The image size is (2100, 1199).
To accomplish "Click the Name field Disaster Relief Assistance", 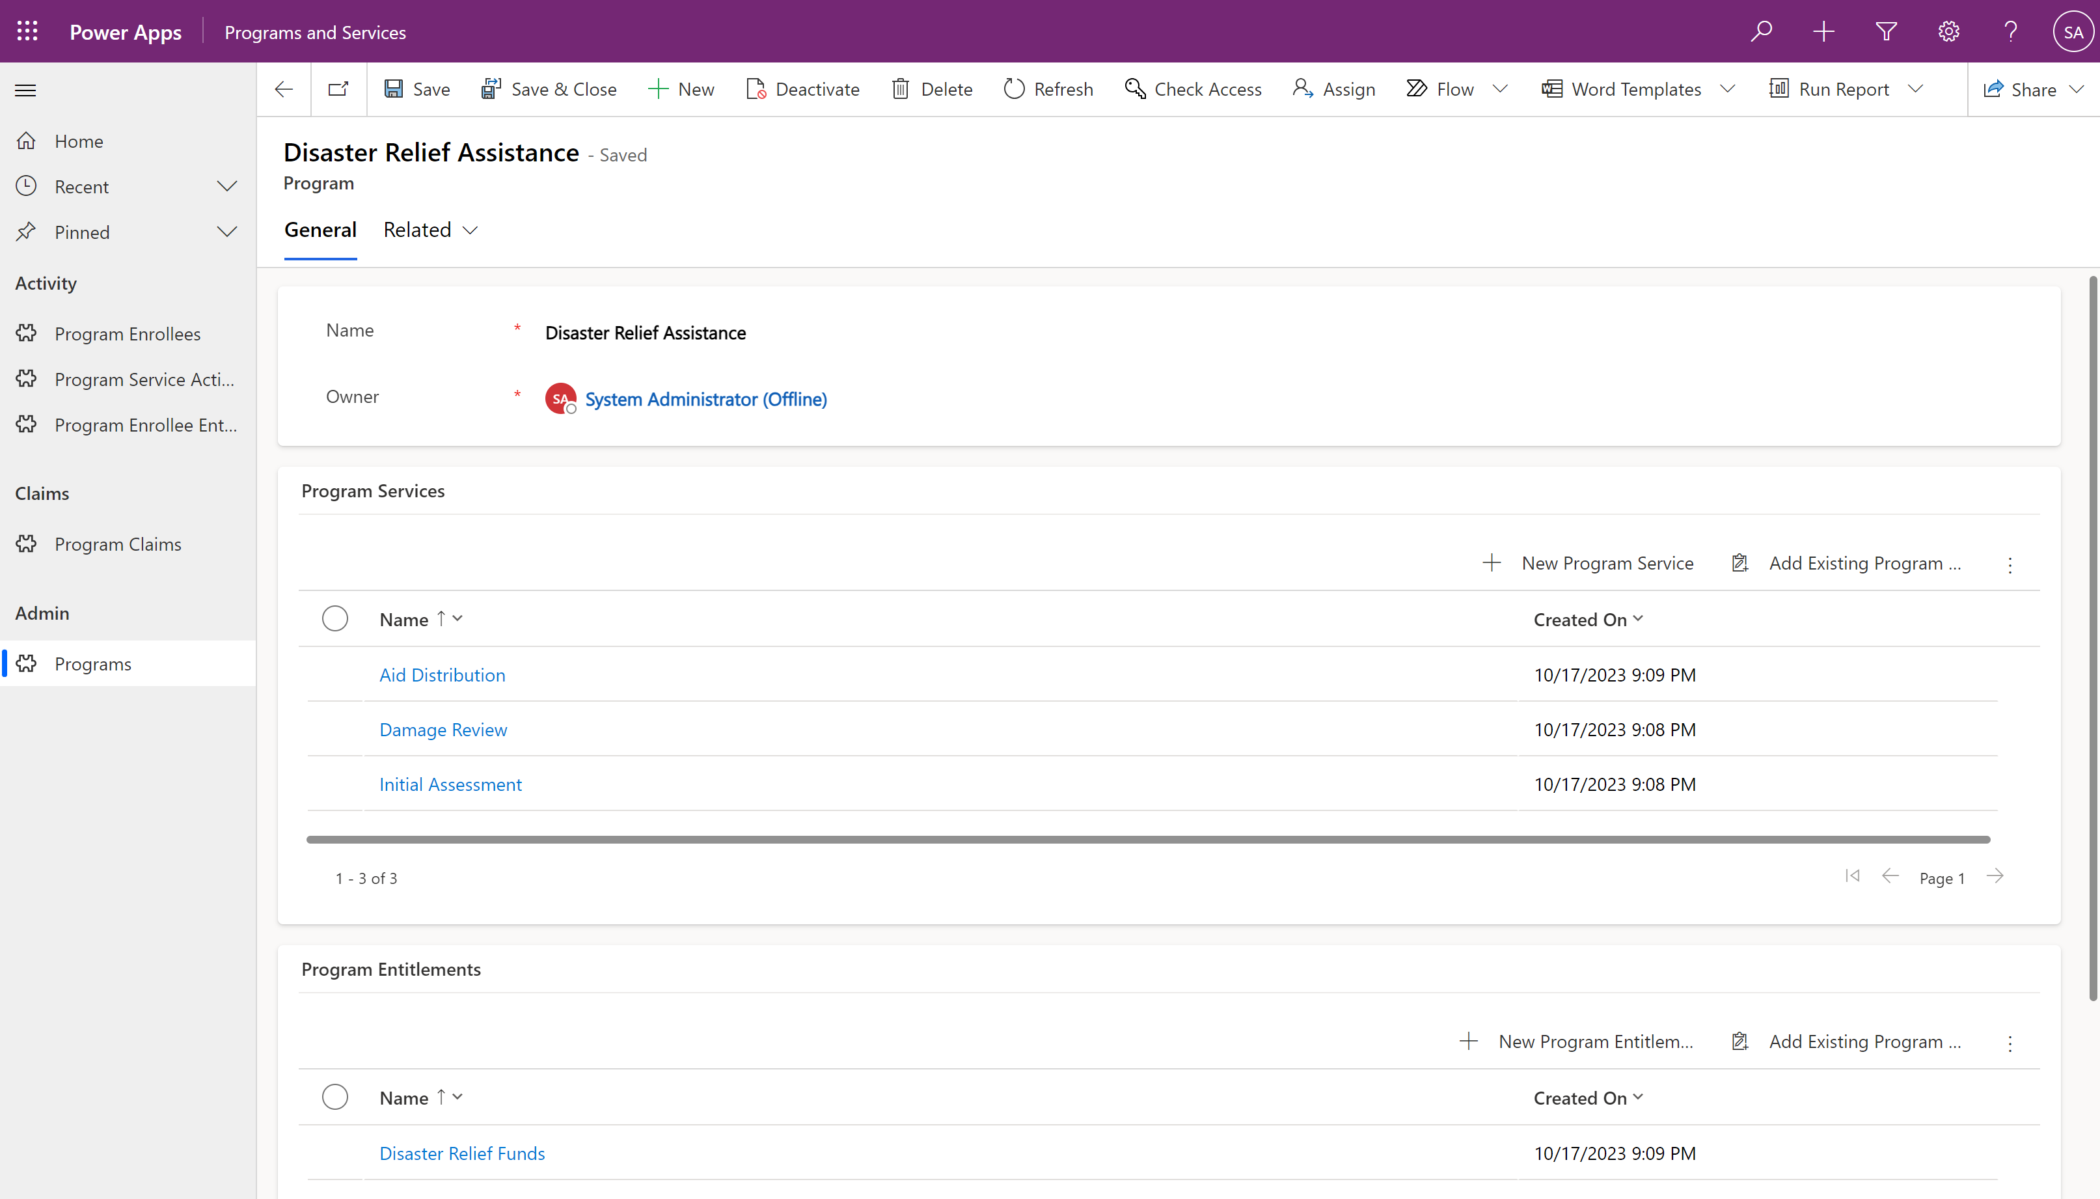I will pyautogui.click(x=646, y=333).
